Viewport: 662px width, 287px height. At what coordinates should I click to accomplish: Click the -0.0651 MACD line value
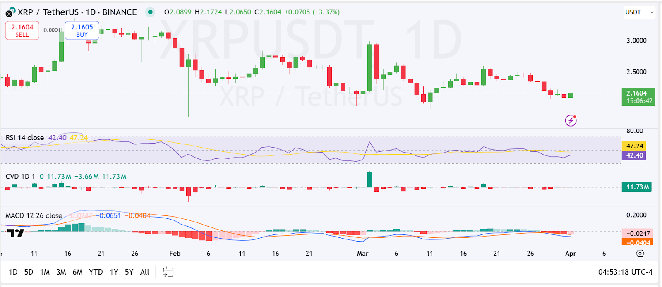[x=109, y=216]
